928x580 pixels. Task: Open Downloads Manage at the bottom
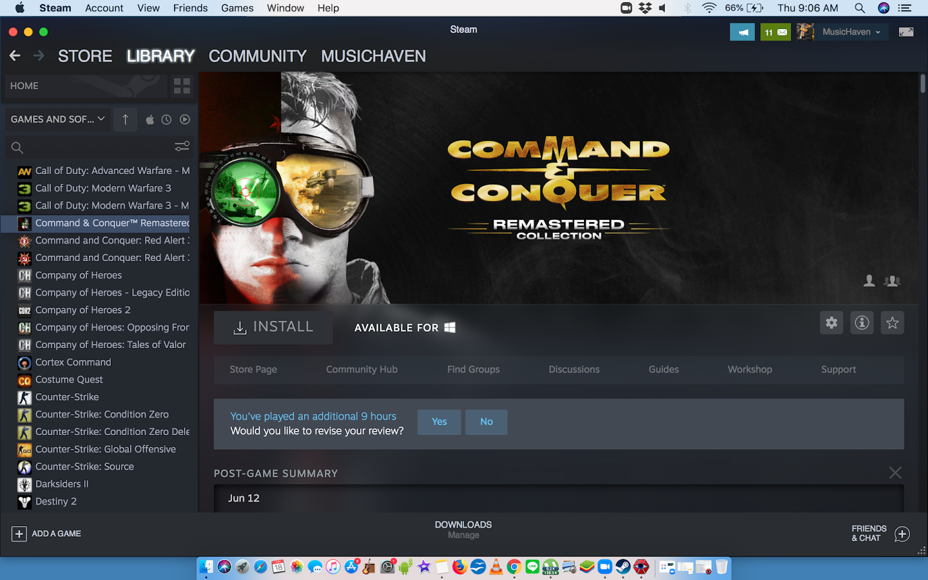click(x=463, y=530)
